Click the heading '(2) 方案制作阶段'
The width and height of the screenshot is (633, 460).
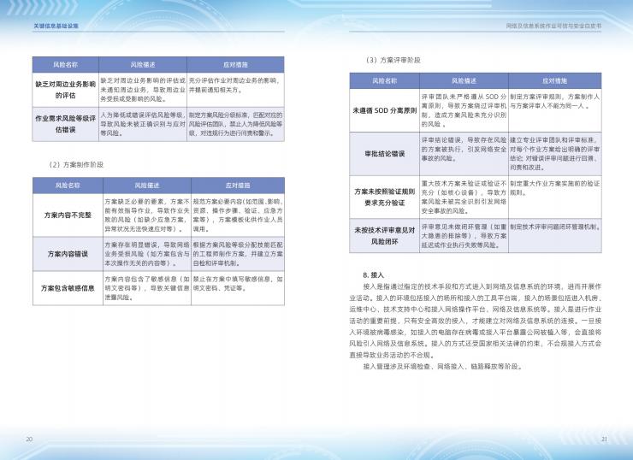[76, 165]
